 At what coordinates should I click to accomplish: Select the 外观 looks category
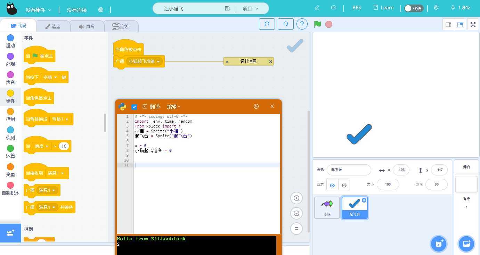click(x=10, y=59)
